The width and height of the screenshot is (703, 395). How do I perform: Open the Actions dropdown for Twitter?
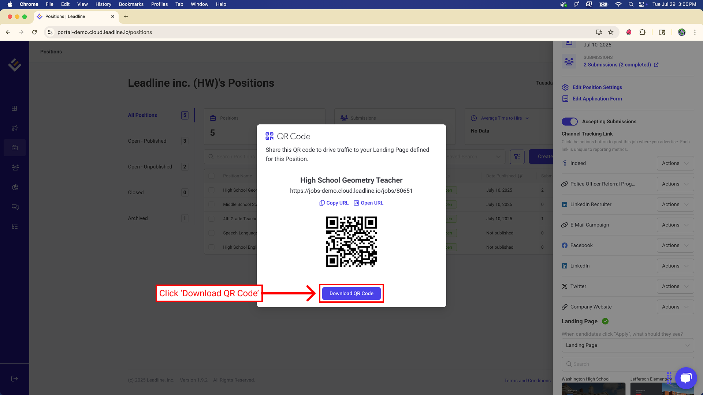click(x=675, y=286)
